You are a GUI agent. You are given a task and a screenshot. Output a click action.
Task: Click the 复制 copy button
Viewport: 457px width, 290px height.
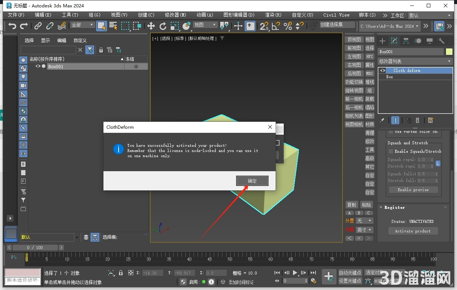(x=351, y=205)
